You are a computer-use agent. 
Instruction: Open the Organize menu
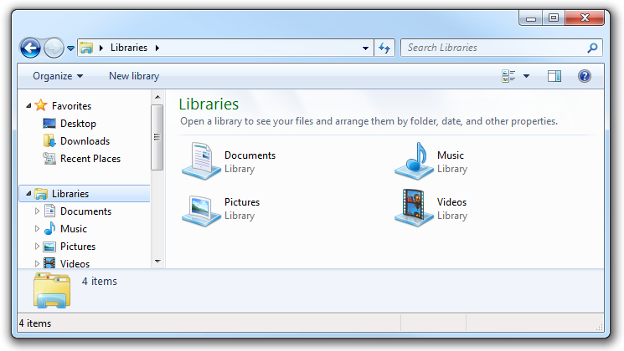pyautogui.click(x=58, y=76)
